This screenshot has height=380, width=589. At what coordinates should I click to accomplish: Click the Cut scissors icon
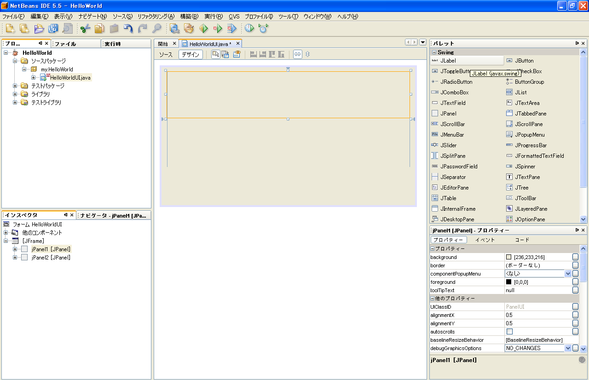pyautogui.click(x=85, y=29)
